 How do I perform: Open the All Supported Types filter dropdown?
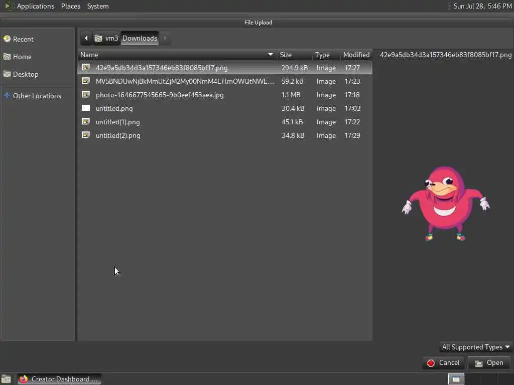(475, 347)
